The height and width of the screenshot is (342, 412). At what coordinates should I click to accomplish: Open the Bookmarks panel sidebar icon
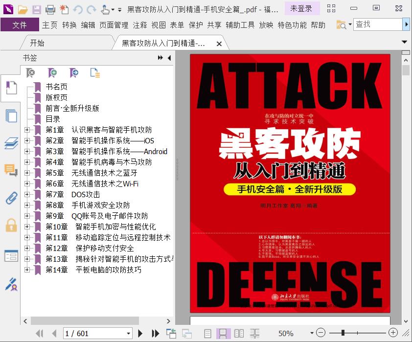[x=11, y=88]
